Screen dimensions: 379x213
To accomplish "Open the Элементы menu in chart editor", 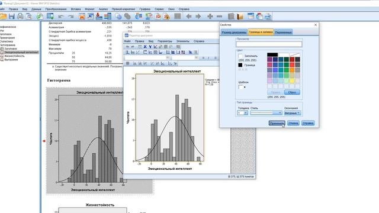I will point(183,41).
